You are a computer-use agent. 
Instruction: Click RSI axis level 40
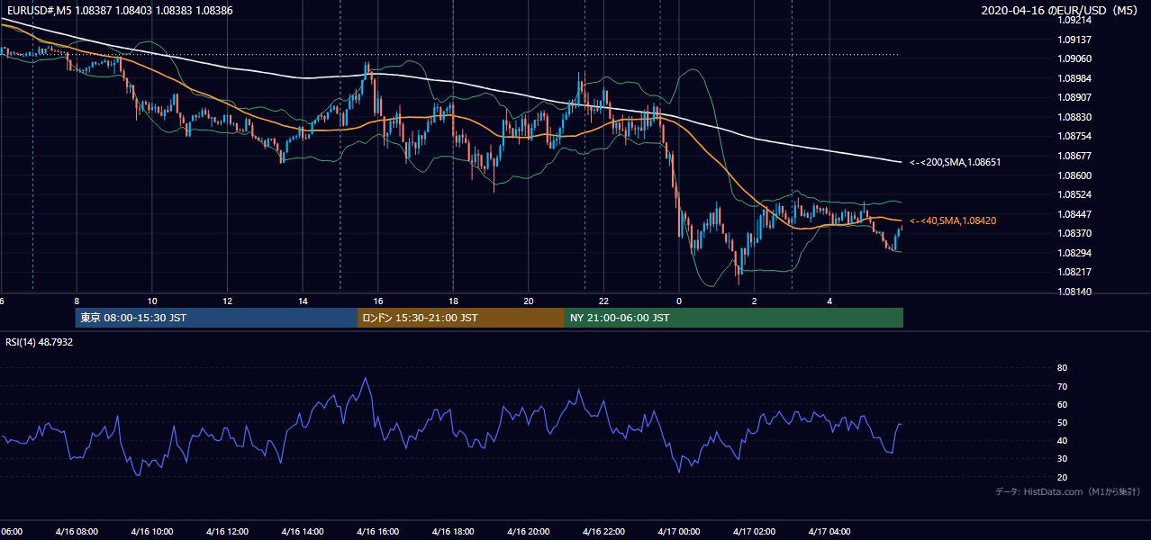(x=1062, y=440)
